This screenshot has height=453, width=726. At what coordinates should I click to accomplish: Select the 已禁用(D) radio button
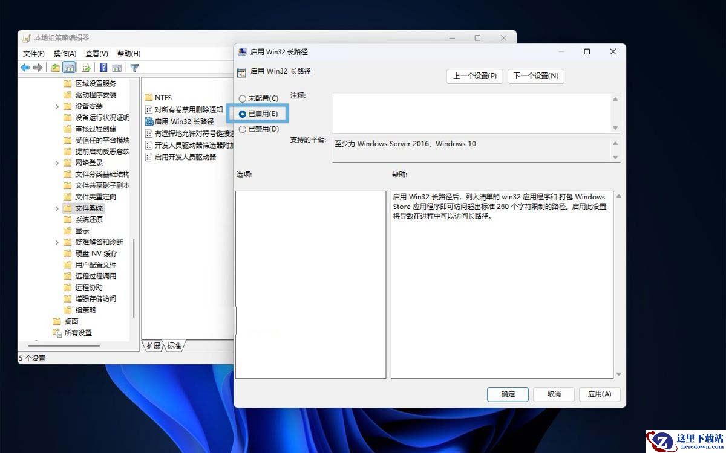tap(243, 129)
